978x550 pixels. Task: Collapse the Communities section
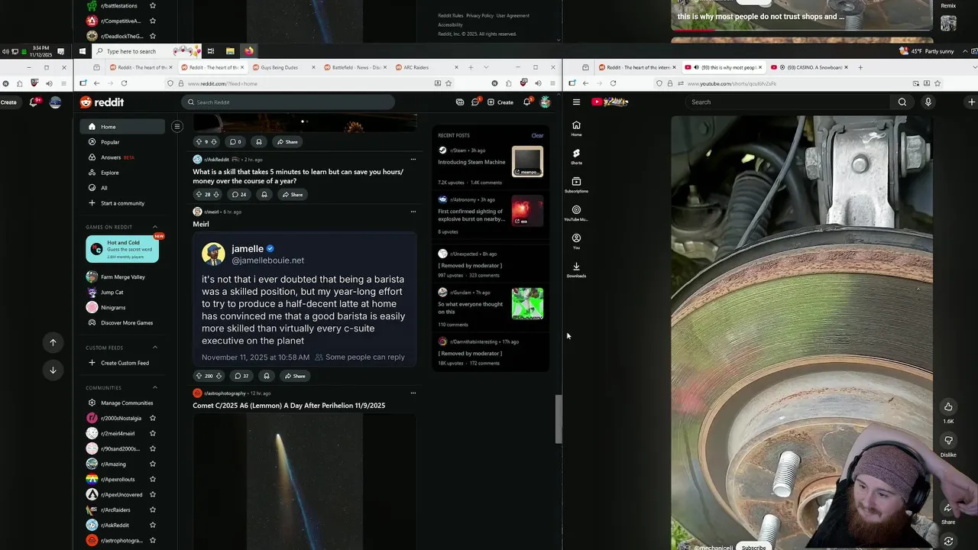click(x=155, y=387)
